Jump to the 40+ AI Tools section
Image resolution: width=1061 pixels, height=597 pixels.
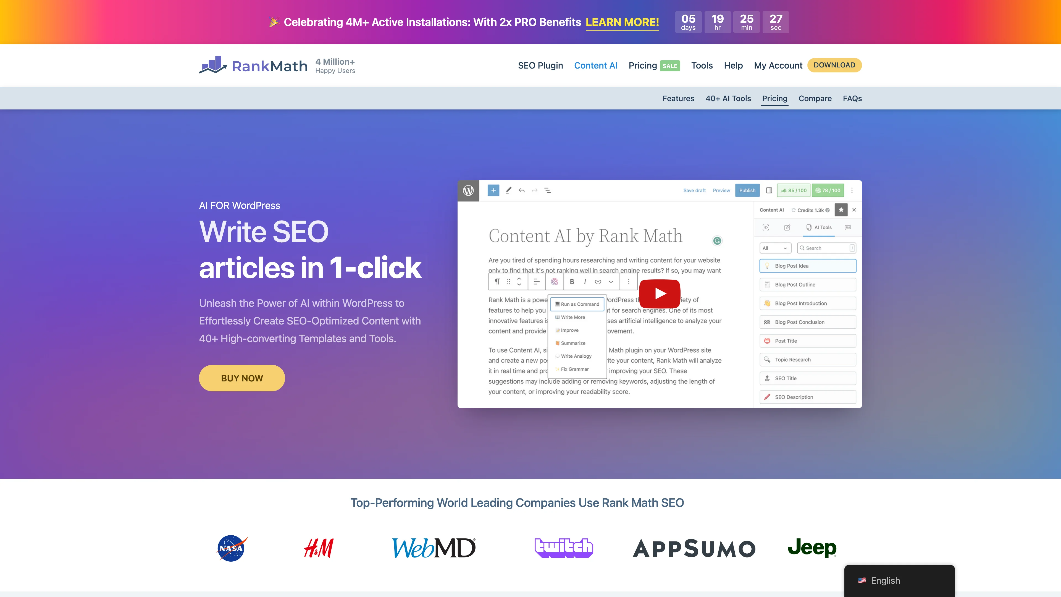728,98
